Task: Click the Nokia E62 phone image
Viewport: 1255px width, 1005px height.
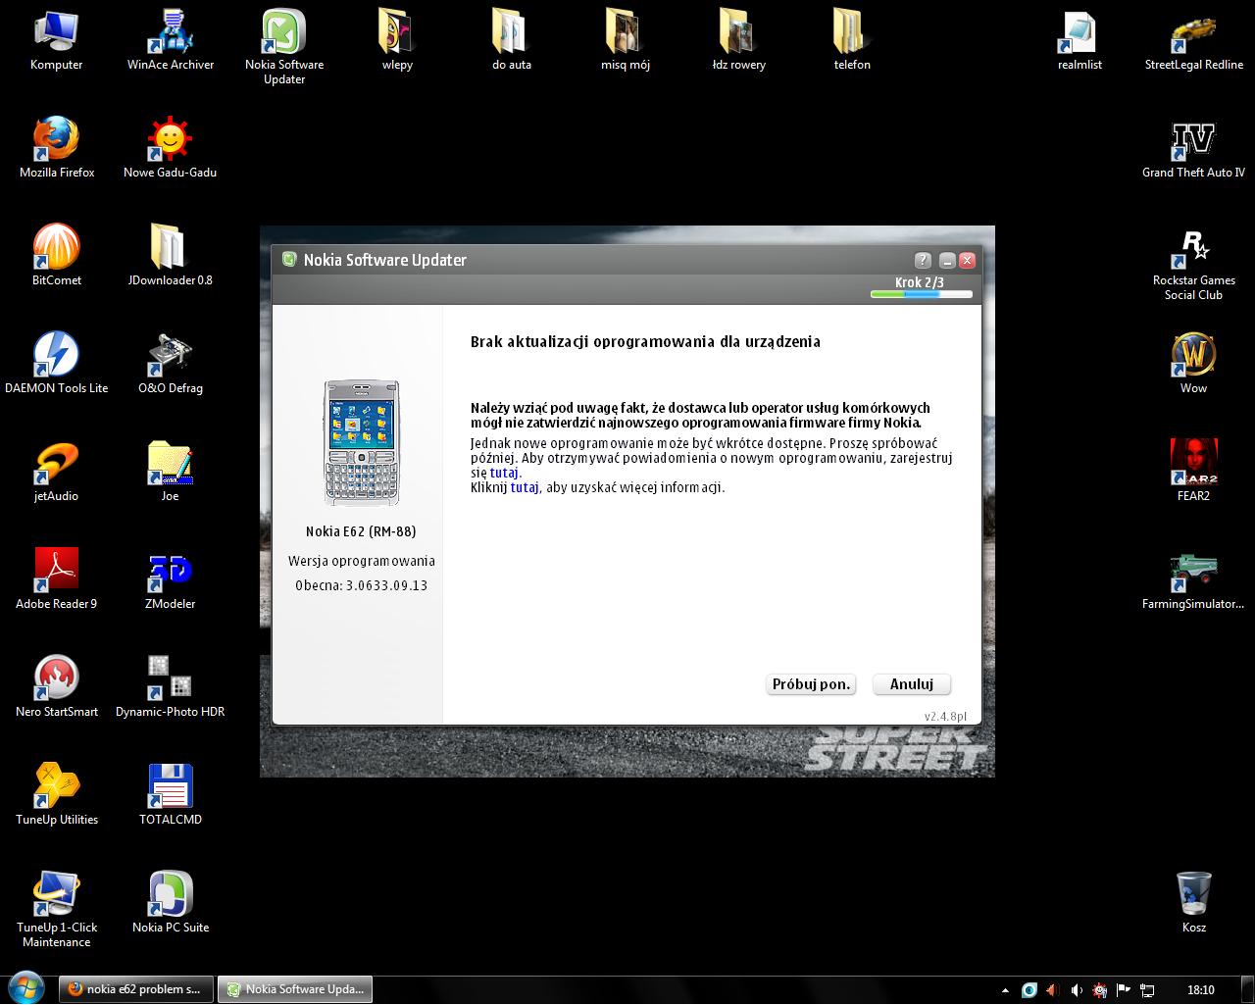Action: [x=362, y=442]
